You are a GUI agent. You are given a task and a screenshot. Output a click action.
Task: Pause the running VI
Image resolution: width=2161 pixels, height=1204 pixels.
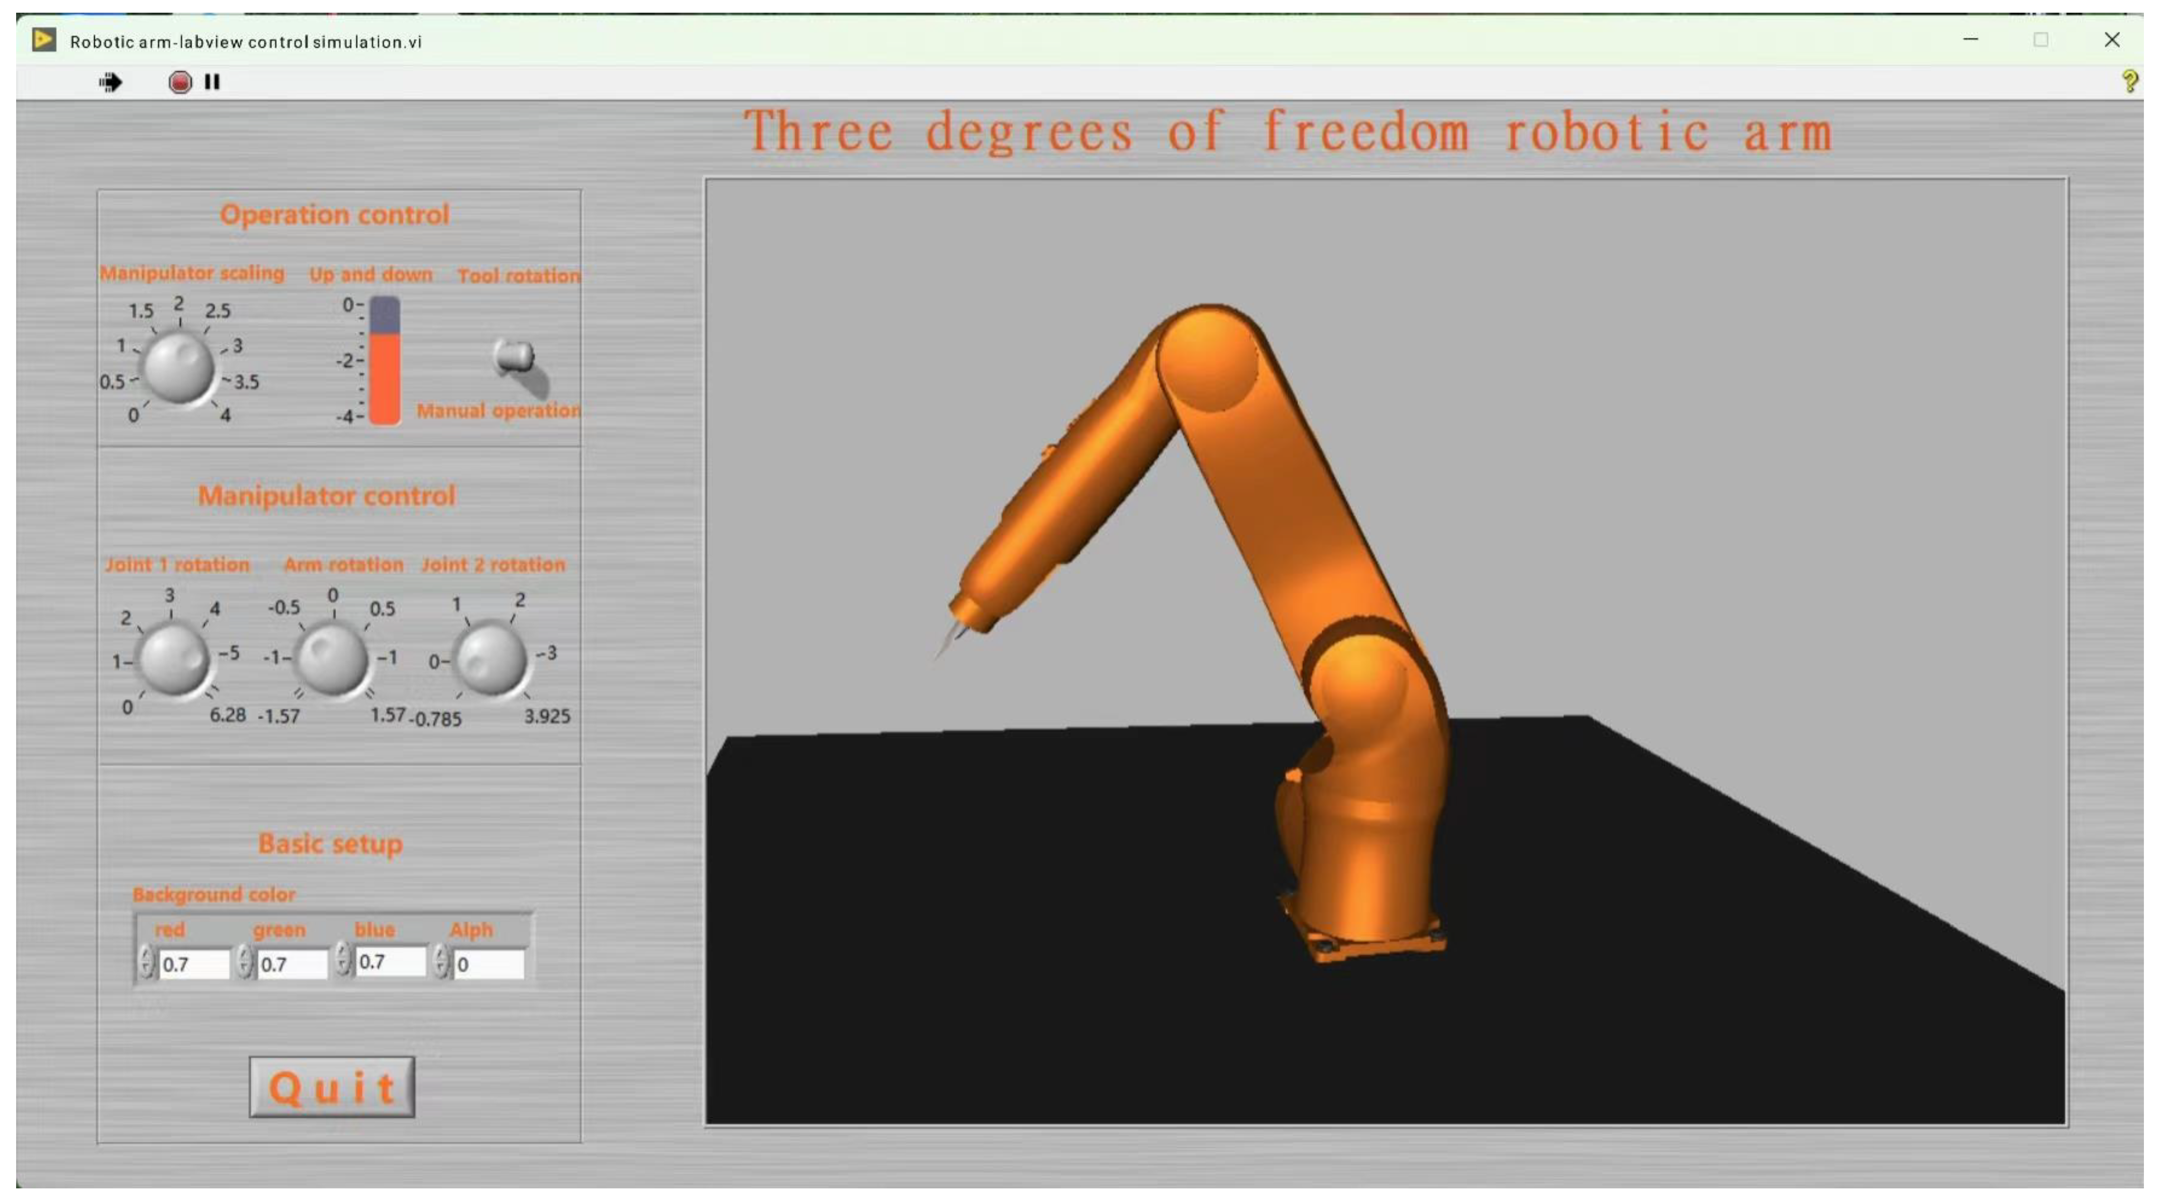click(x=212, y=82)
